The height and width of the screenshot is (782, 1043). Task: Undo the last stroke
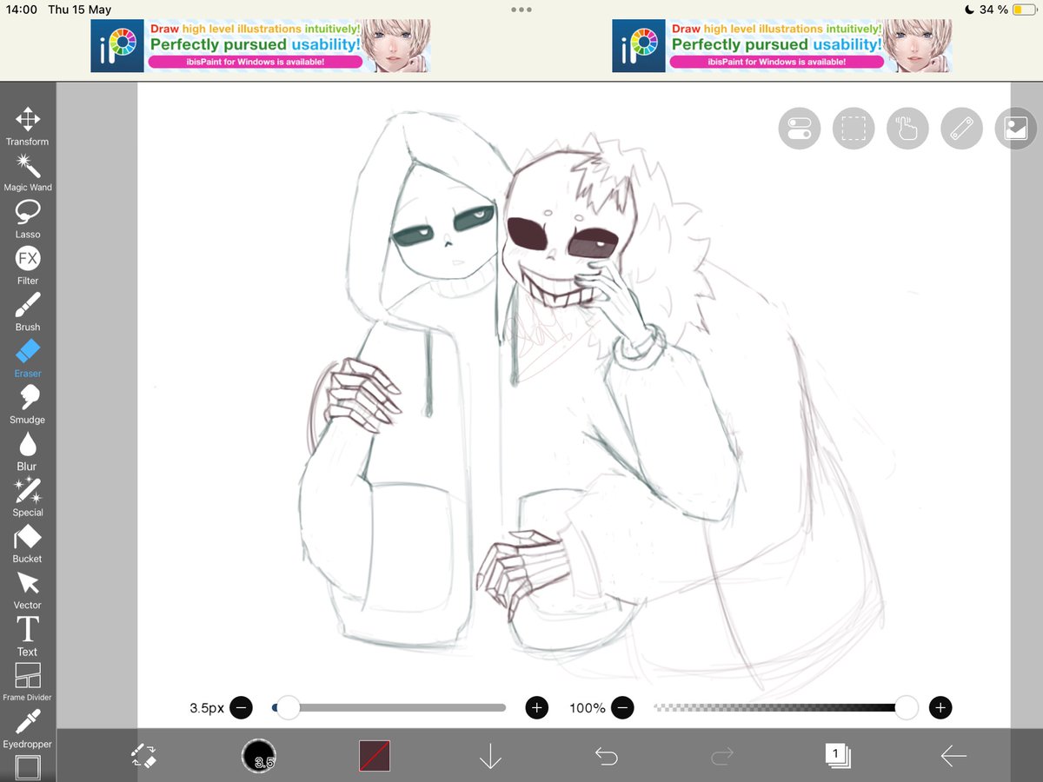coord(606,756)
